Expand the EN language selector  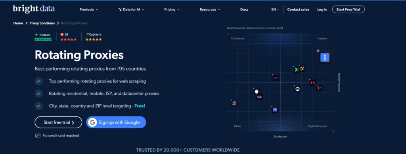pos(275,9)
